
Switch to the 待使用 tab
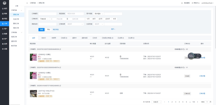coord(54,38)
